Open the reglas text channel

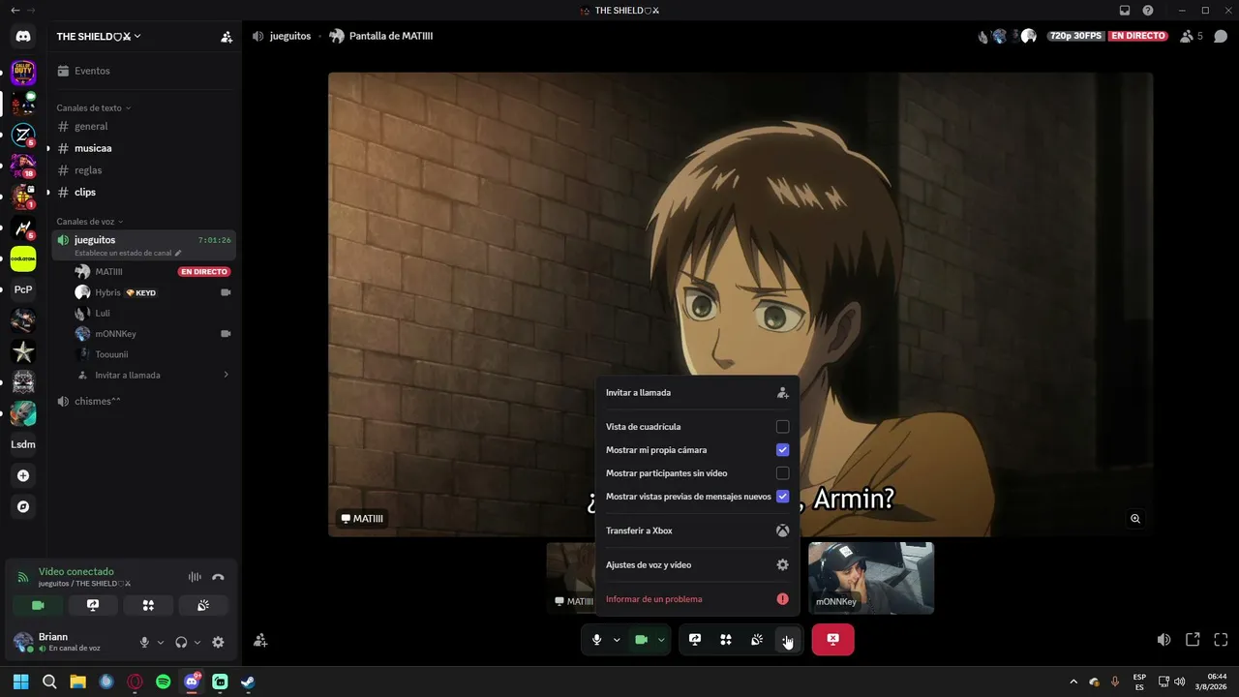click(144, 170)
